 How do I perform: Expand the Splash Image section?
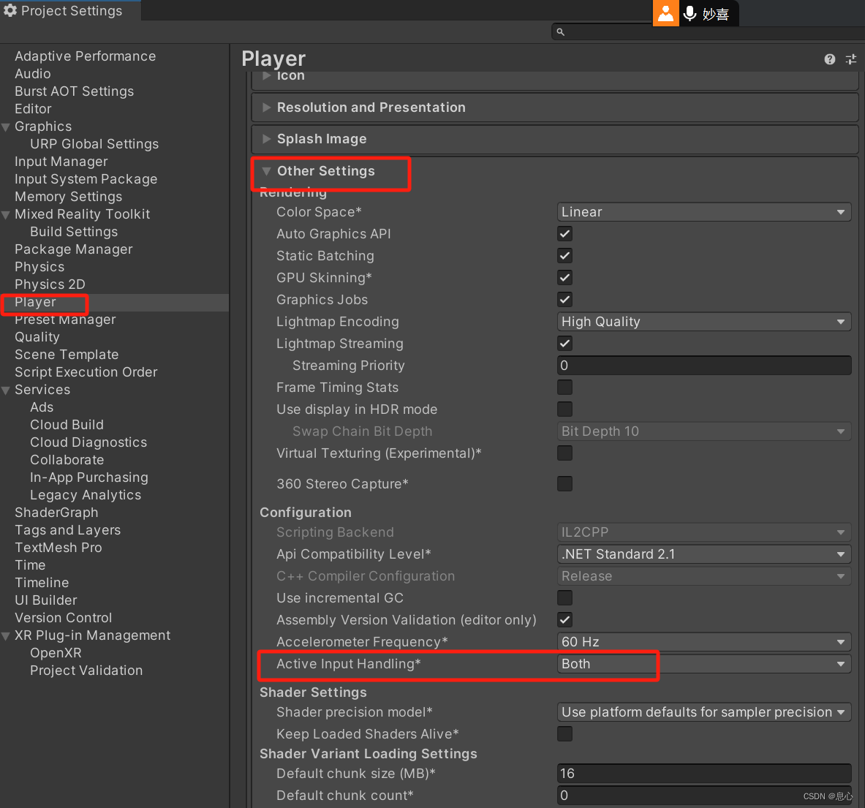point(266,139)
